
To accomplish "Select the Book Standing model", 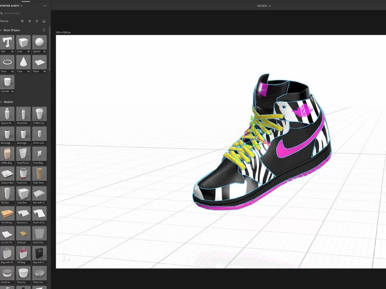I will click(x=39, y=233).
